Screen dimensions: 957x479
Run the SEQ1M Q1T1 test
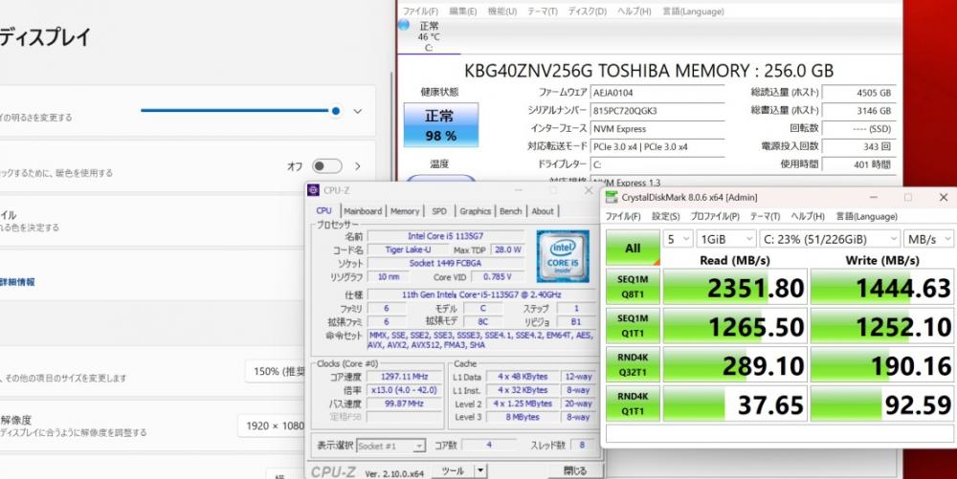coord(633,325)
